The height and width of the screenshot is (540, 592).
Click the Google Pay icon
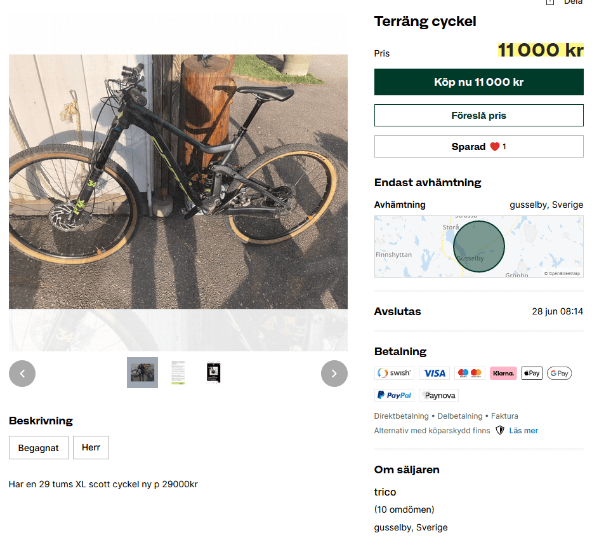point(559,374)
